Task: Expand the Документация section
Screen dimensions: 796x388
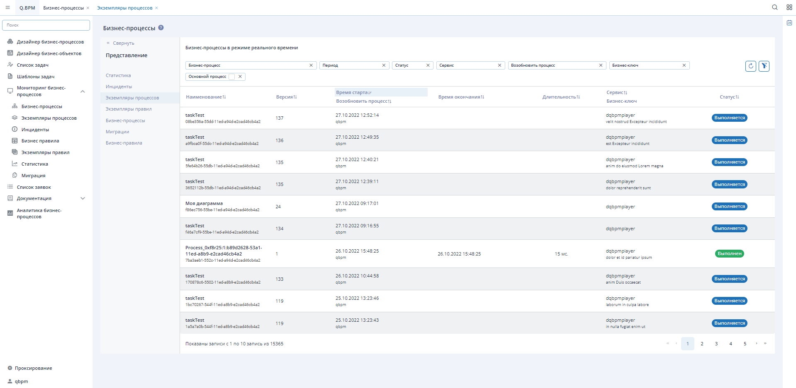Action: coord(83,198)
